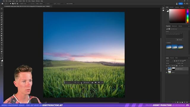Select the Rectangular Marquee tool
Image resolution: width=190 pixels, height=107 pixels.
pyautogui.click(x=1, y=11)
